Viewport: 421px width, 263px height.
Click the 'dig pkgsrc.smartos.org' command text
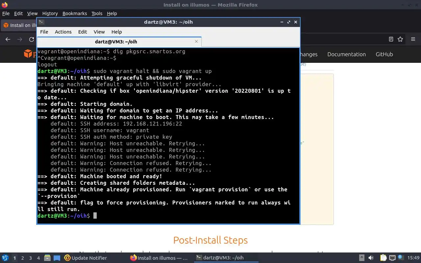[149, 51]
